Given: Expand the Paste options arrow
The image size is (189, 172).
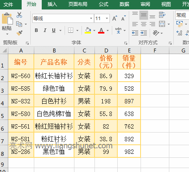Looking at the screenshot, I should [x=7, y=34].
